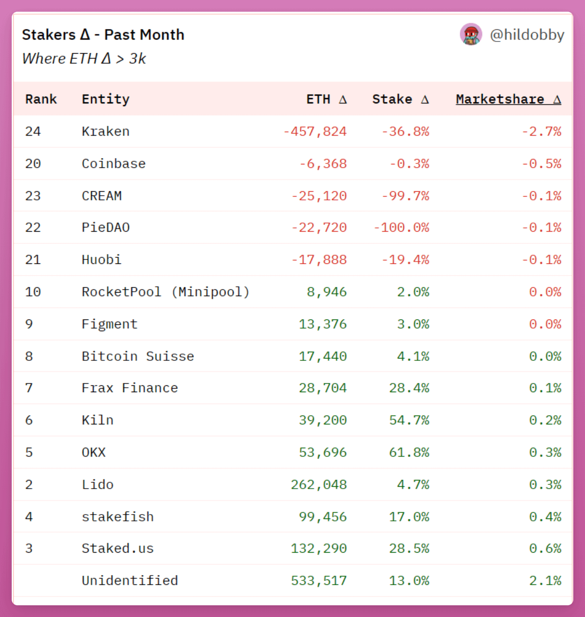The height and width of the screenshot is (617, 585).
Task: Sort table by Stake Δ header
Action: [x=400, y=99]
